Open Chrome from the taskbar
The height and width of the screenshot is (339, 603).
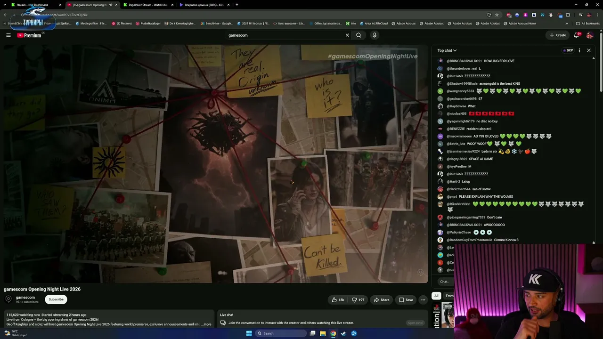pos(333,333)
